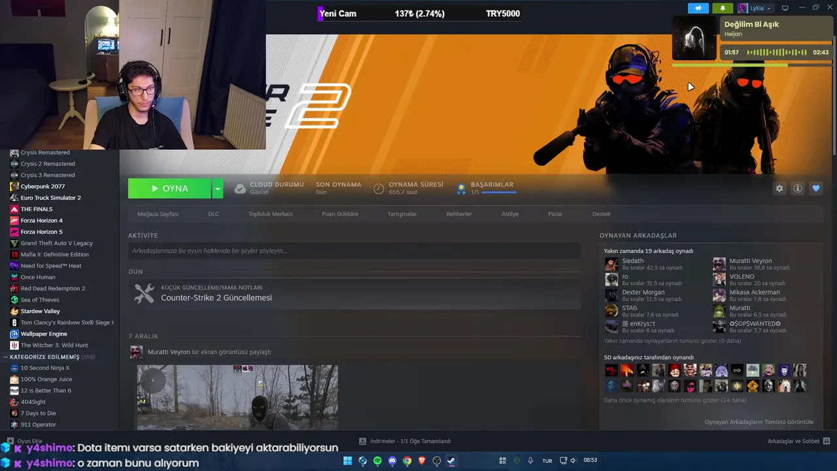The height and width of the screenshot is (471, 837).
Task: Click the Arkadaşlar ve Sohbet label
Action: 793,441
